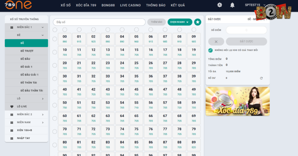Open Xiên 18A+B in sidebar
The width and height of the screenshot is (298, 156).
click(x=26, y=130)
